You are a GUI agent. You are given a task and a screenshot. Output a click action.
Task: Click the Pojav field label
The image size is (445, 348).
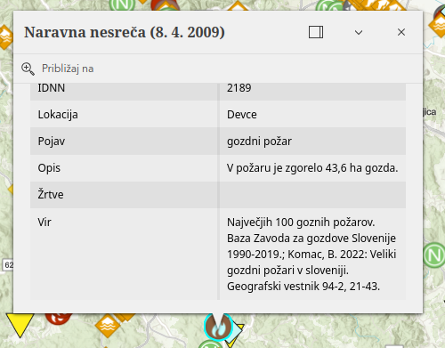pyautogui.click(x=52, y=142)
